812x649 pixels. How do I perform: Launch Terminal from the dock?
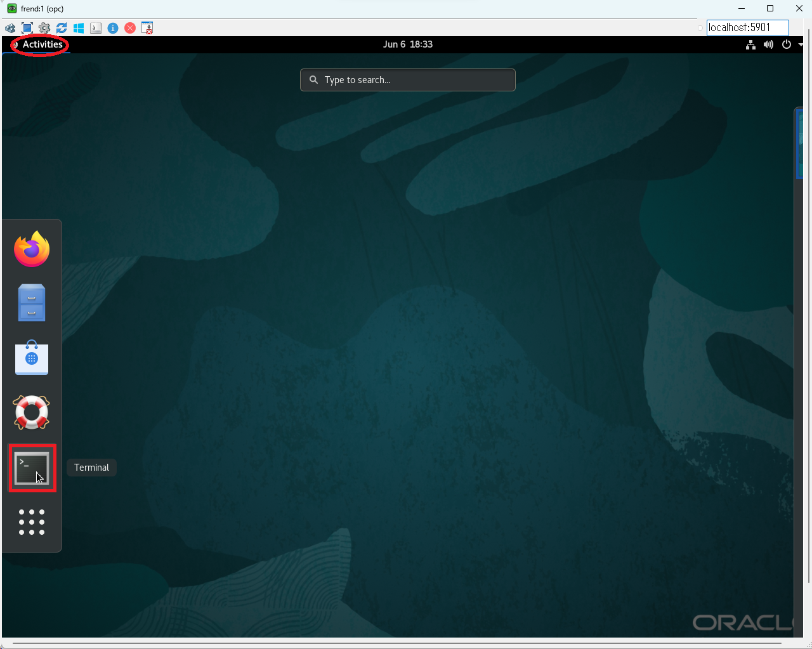[32, 468]
